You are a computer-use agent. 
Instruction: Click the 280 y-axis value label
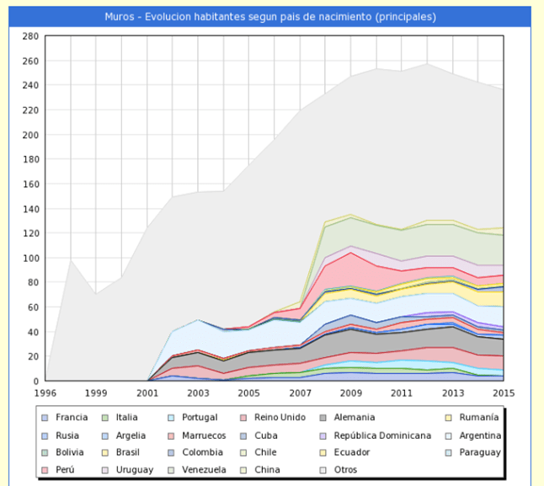click(30, 36)
